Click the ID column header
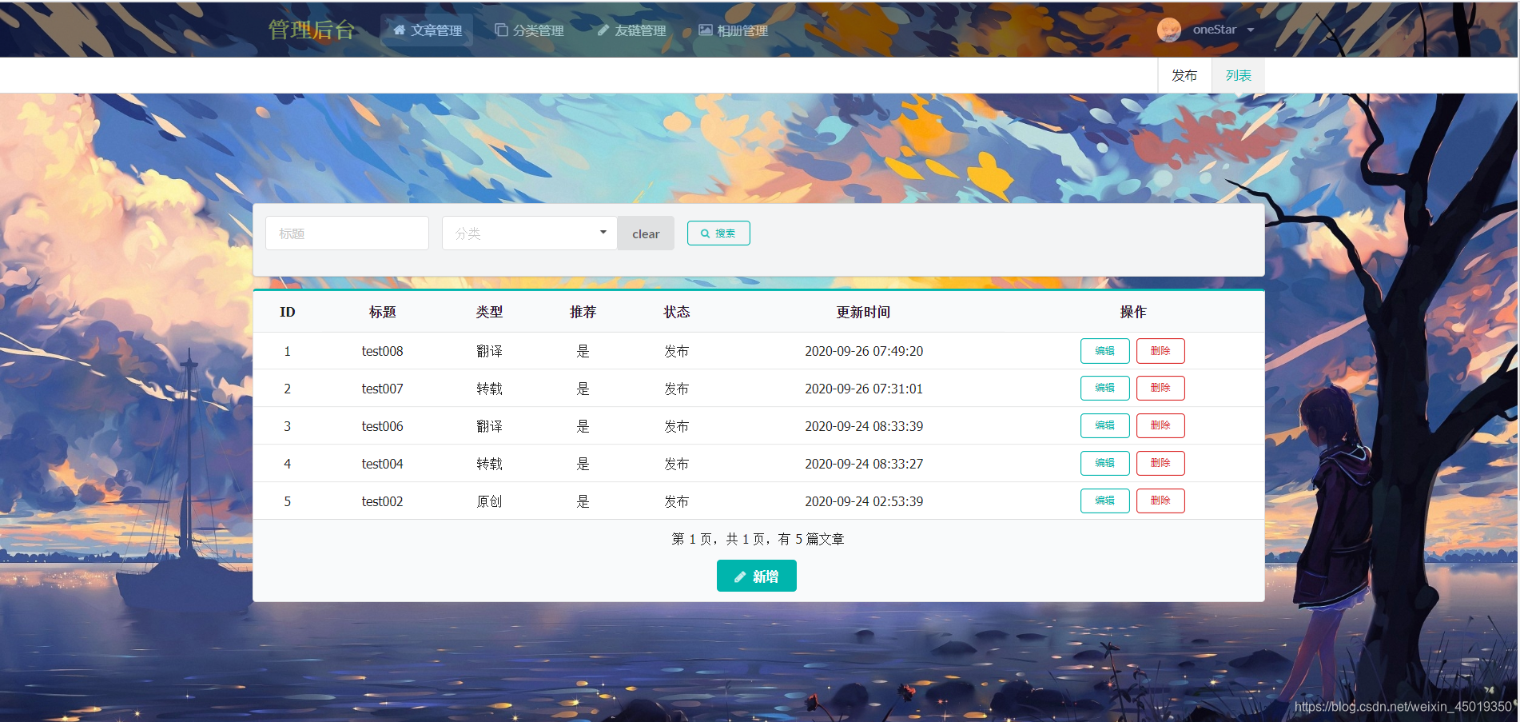Screen dimensions: 1520x722 click(287, 312)
